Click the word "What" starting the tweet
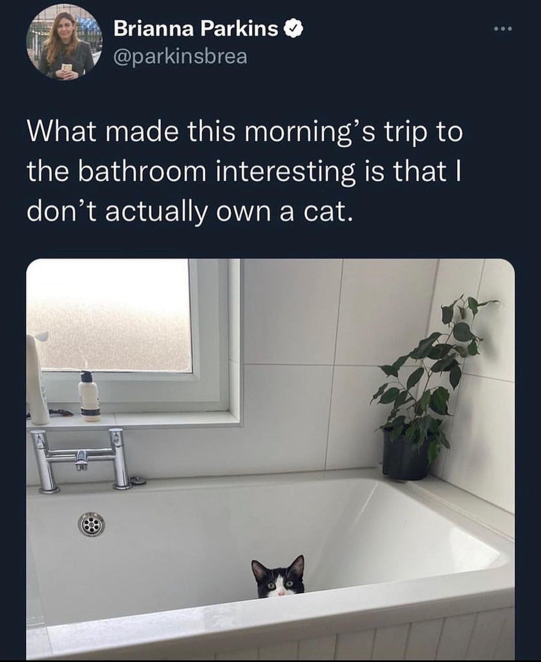Viewport: 541px width, 662px height. [63, 131]
